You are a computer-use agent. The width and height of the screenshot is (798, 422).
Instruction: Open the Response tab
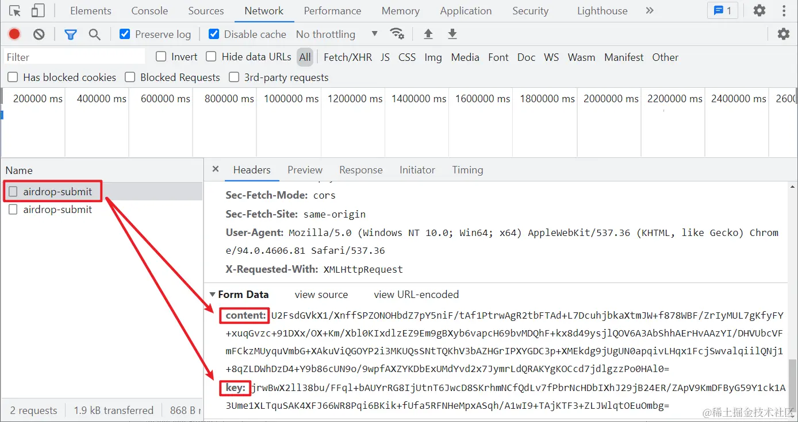coord(360,170)
